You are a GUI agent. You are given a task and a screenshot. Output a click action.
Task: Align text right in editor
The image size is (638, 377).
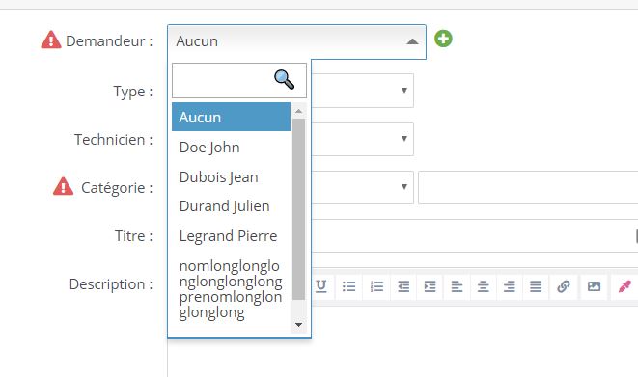[509, 286]
